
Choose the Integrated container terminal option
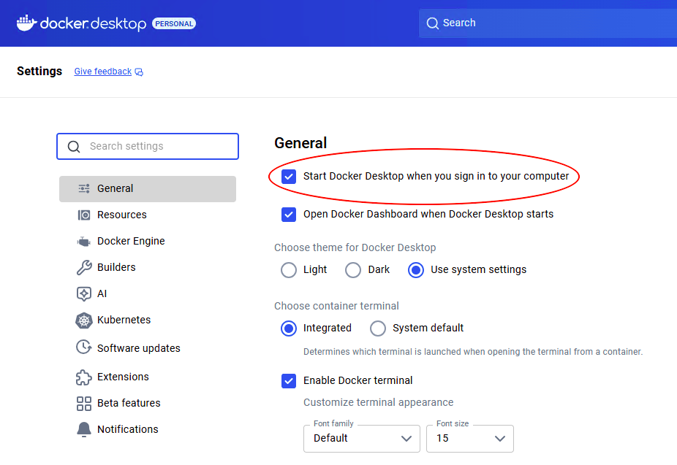pyautogui.click(x=289, y=328)
